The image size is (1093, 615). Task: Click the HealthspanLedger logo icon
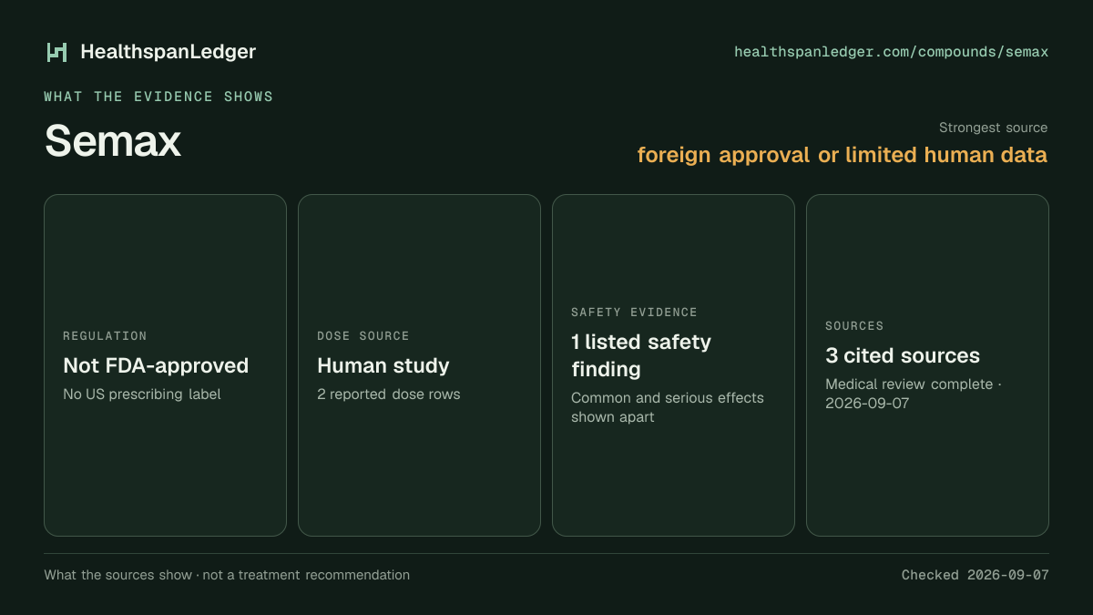click(57, 52)
